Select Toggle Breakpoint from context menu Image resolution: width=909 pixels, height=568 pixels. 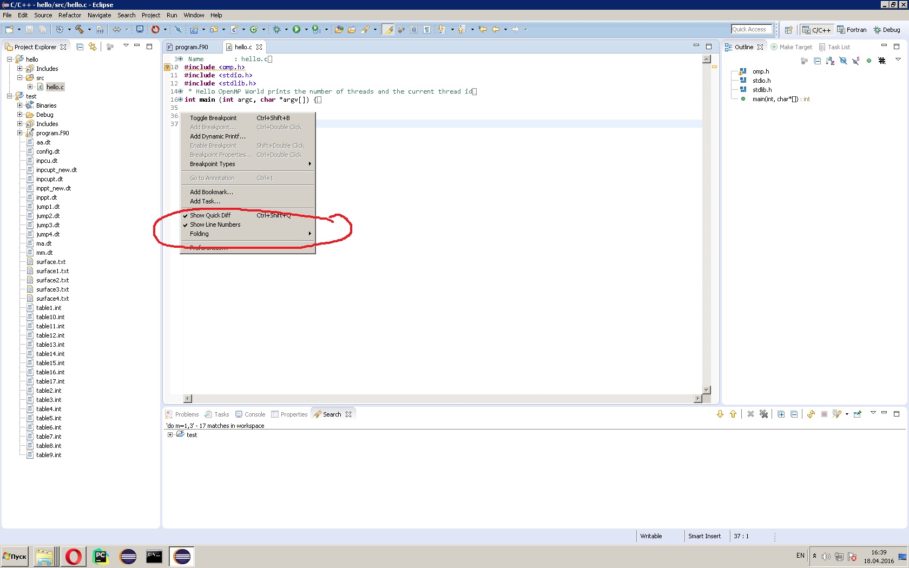click(213, 118)
